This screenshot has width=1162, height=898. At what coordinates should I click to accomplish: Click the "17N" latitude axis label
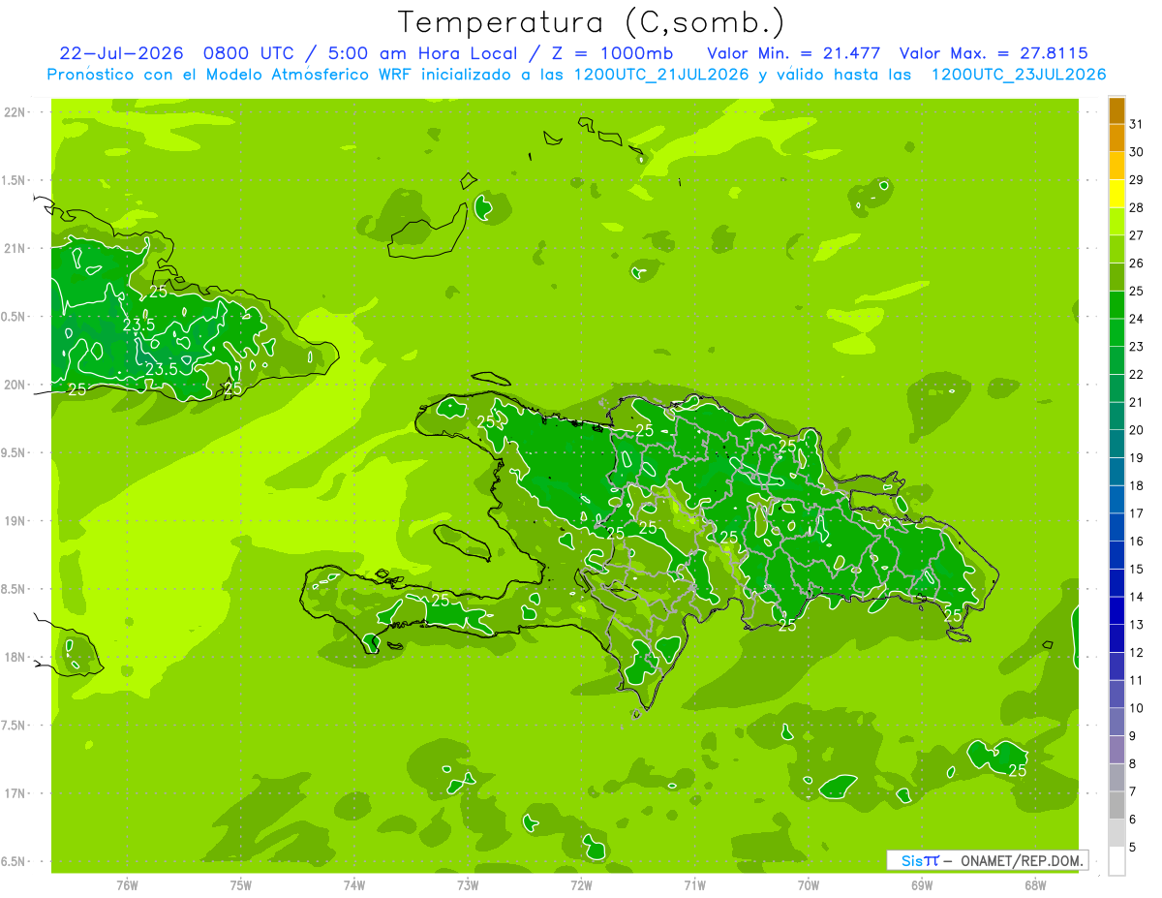click(x=15, y=793)
